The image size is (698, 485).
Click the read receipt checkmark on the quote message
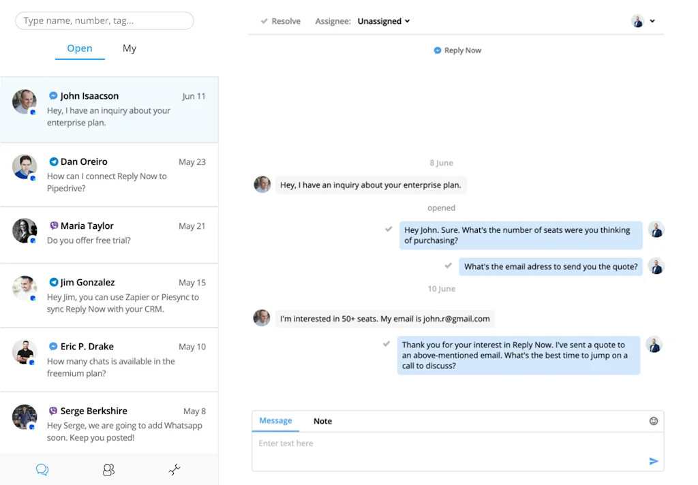click(x=449, y=266)
